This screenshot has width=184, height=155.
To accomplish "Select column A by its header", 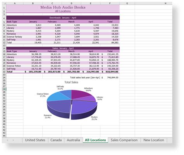I will (15, 3).
